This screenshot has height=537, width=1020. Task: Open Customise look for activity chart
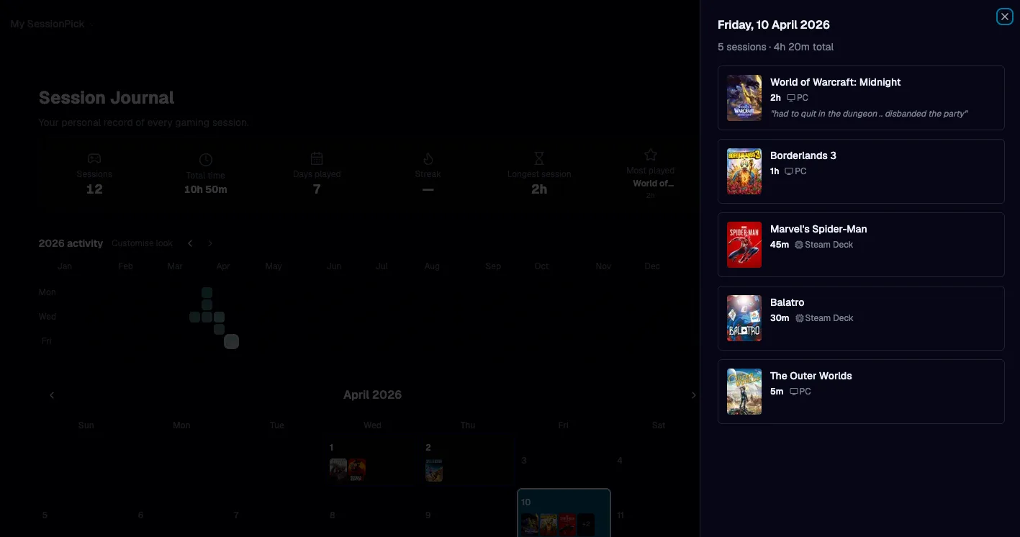tap(142, 243)
